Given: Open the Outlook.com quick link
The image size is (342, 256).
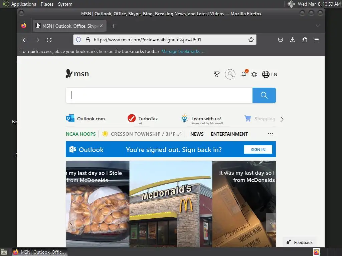Looking at the screenshot, I should (85, 119).
